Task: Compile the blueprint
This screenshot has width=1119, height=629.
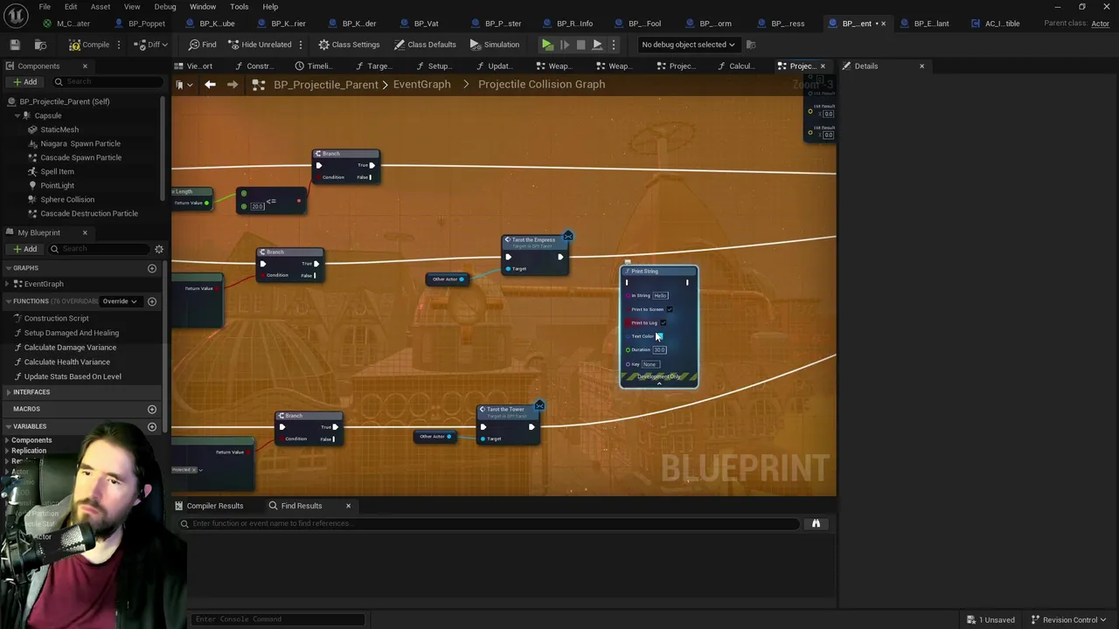Action: click(x=89, y=45)
